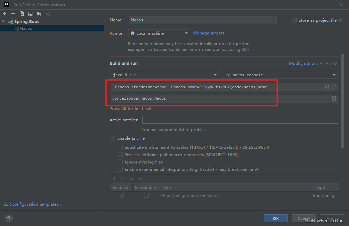Check Substitute Environment Variables
349x226 pixels.
pyautogui.click(x=120, y=147)
